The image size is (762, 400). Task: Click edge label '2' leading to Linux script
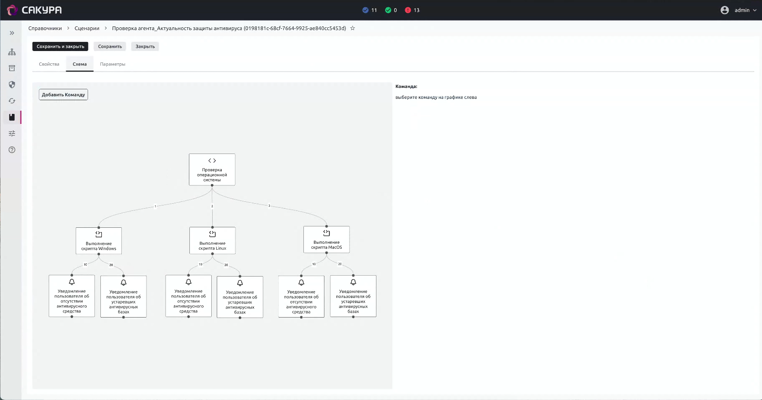(x=212, y=206)
